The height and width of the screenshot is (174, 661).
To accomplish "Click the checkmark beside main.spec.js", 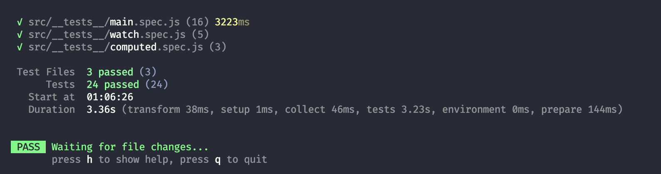I will 20,22.
